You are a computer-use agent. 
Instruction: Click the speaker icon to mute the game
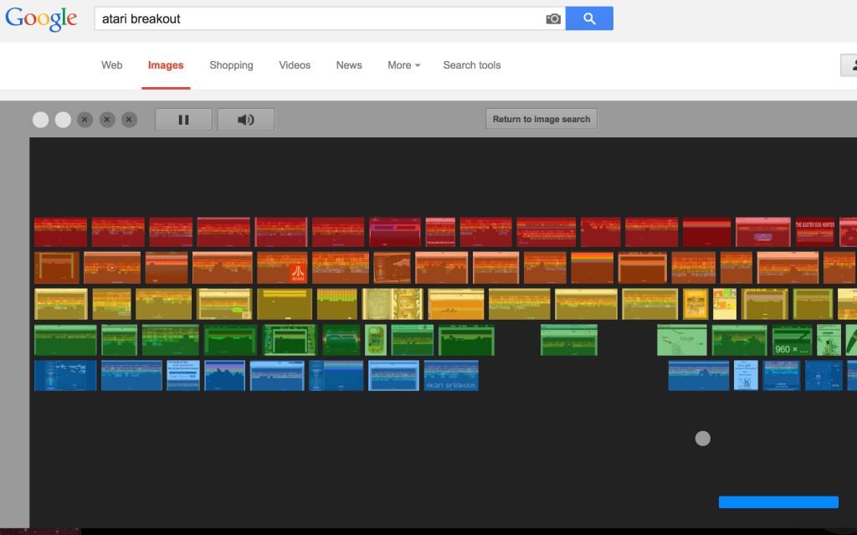245,119
